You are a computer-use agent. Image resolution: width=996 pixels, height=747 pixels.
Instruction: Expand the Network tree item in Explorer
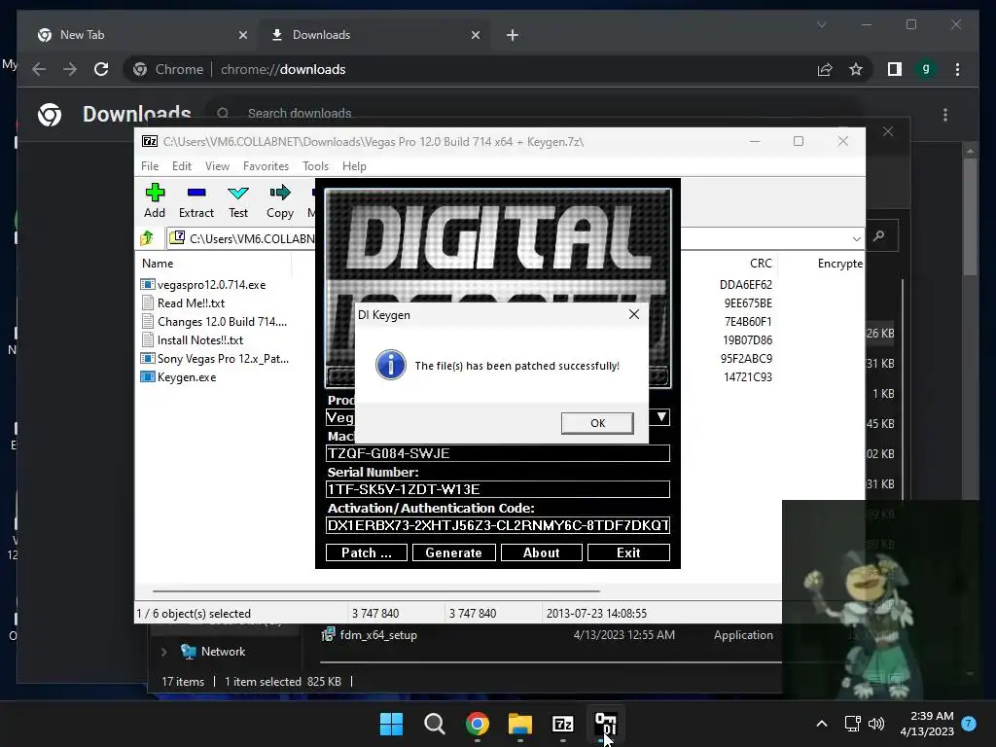[x=163, y=652]
